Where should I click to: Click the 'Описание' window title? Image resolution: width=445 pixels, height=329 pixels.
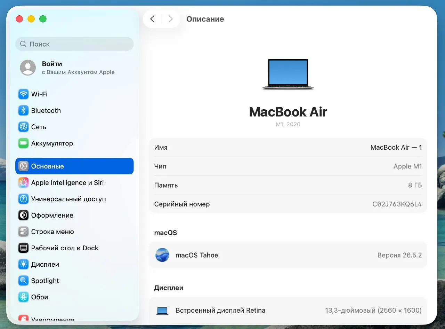point(205,19)
